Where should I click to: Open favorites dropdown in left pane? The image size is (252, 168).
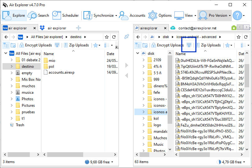[x=97, y=45]
